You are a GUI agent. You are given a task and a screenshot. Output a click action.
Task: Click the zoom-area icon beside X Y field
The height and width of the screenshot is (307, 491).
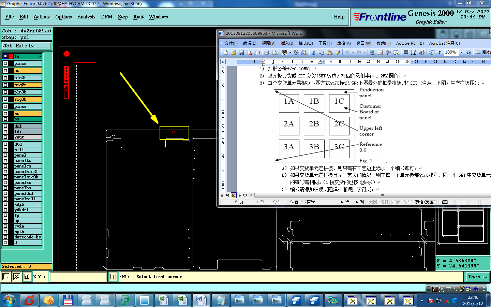pyautogui.click(x=5, y=277)
